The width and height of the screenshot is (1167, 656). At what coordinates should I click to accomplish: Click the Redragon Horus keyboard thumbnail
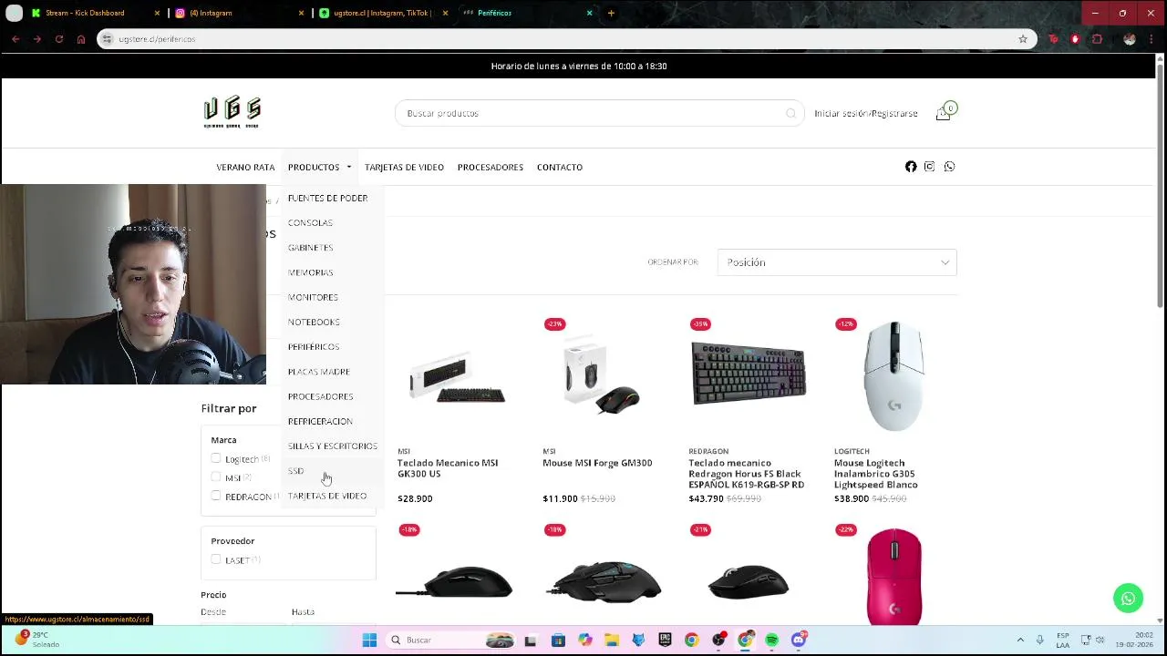(749, 374)
